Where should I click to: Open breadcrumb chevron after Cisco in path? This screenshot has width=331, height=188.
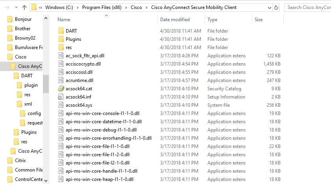pos(146,8)
